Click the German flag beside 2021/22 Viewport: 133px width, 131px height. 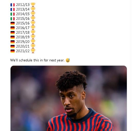[13, 51]
